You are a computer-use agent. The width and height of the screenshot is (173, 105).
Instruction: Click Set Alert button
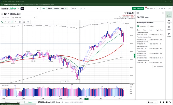tap(6, 18)
